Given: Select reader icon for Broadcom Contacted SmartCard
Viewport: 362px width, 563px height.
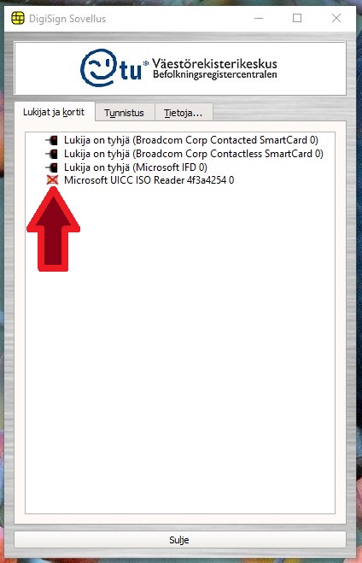Looking at the screenshot, I should click(x=52, y=140).
